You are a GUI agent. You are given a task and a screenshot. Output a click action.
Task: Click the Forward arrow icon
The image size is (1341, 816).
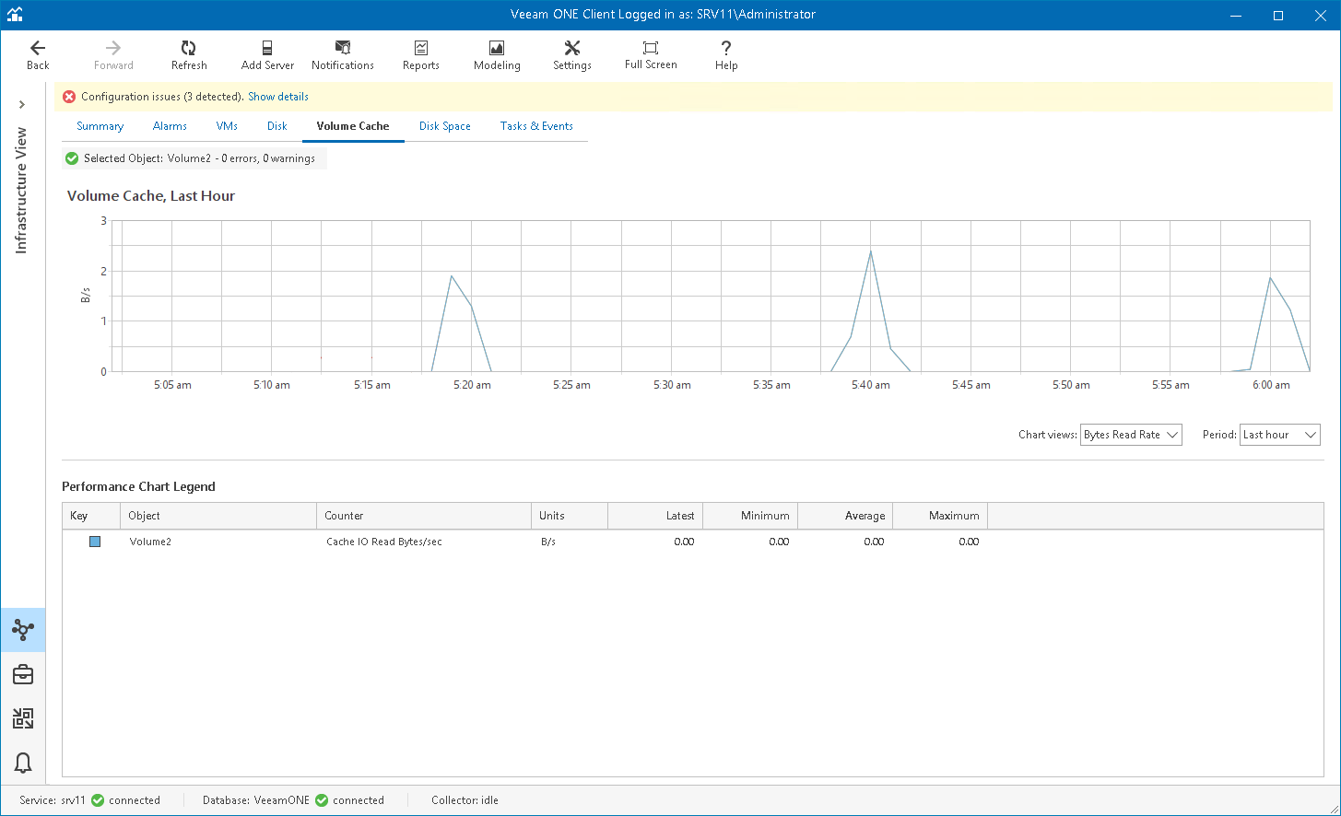pos(113,48)
